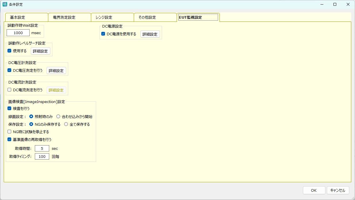Screen dimensions: 355x200
Task: Open 詳細設定 for 誤動作レベルサーチ
Action: tap(41, 51)
